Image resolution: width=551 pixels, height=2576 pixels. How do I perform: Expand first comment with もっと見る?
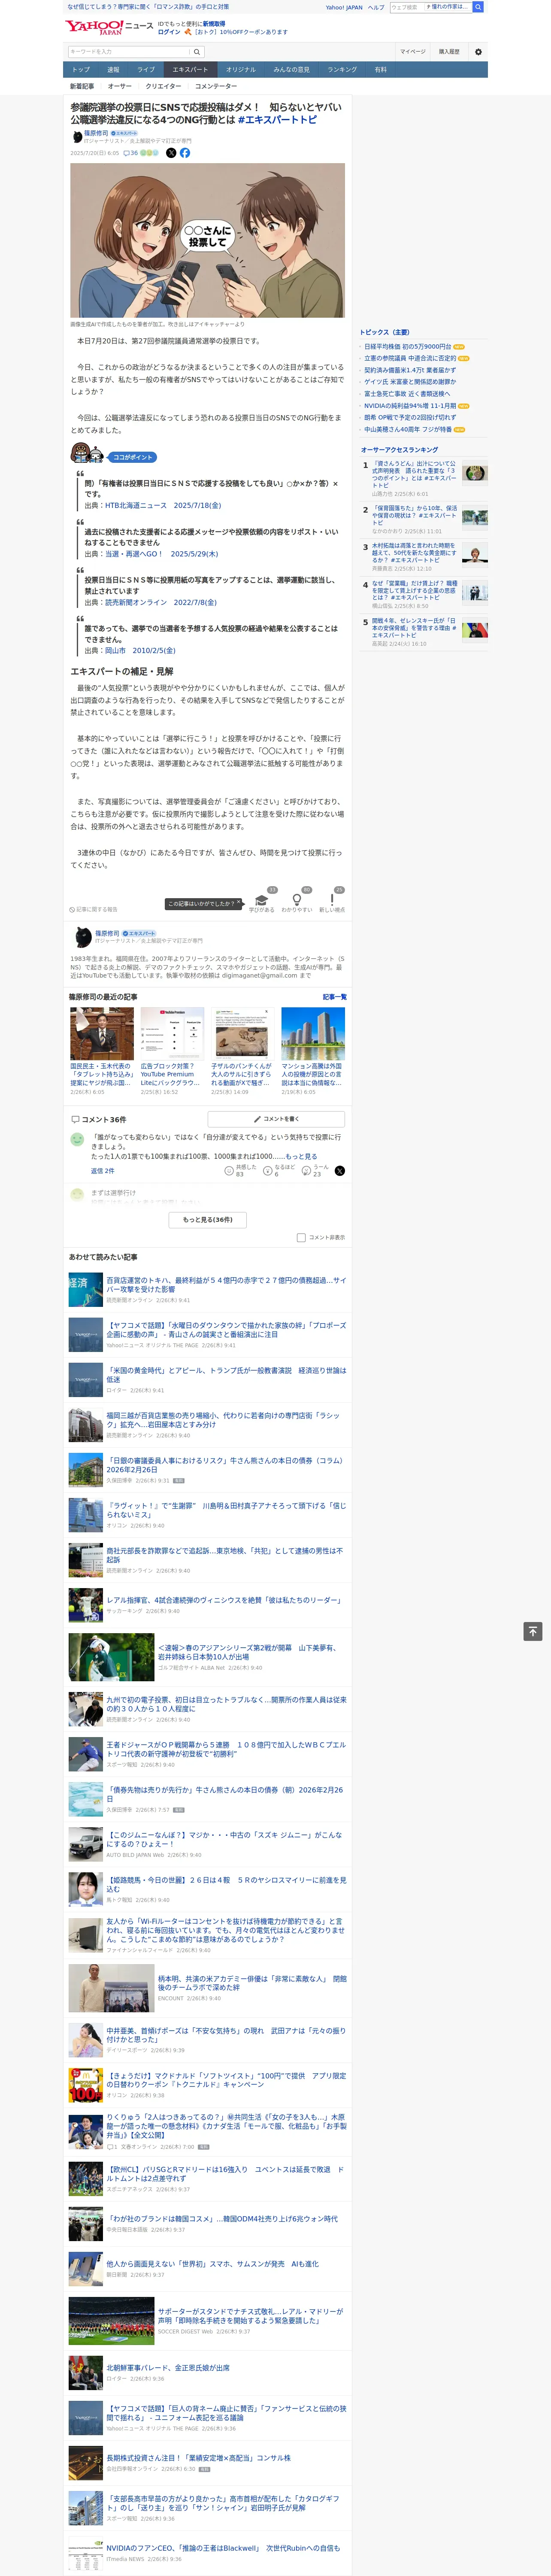(x=301, y=1156)
